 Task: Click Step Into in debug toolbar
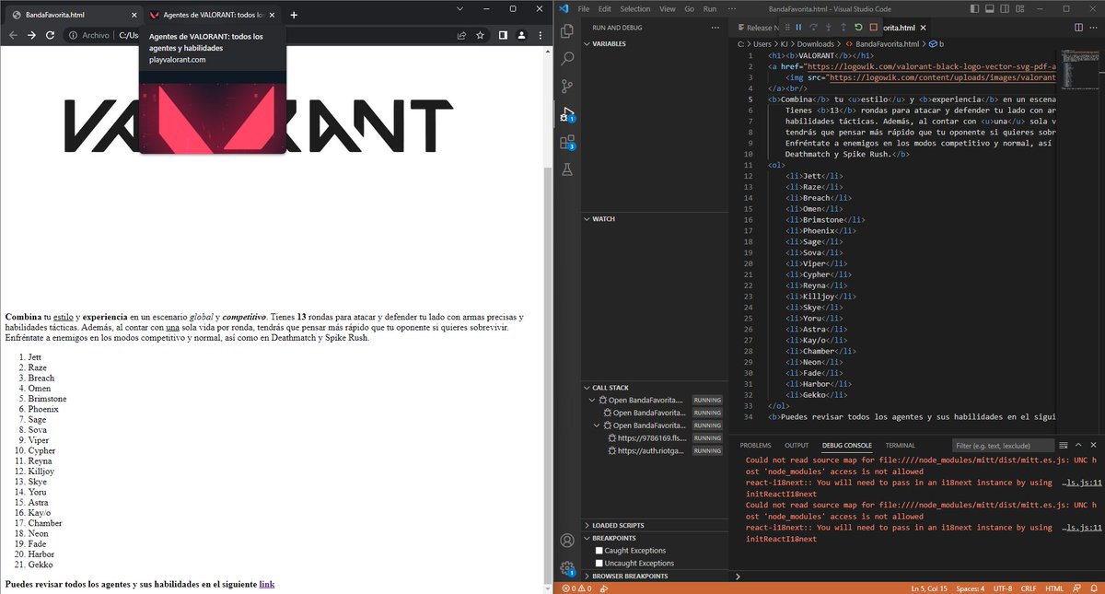click(x=828, y=28)
